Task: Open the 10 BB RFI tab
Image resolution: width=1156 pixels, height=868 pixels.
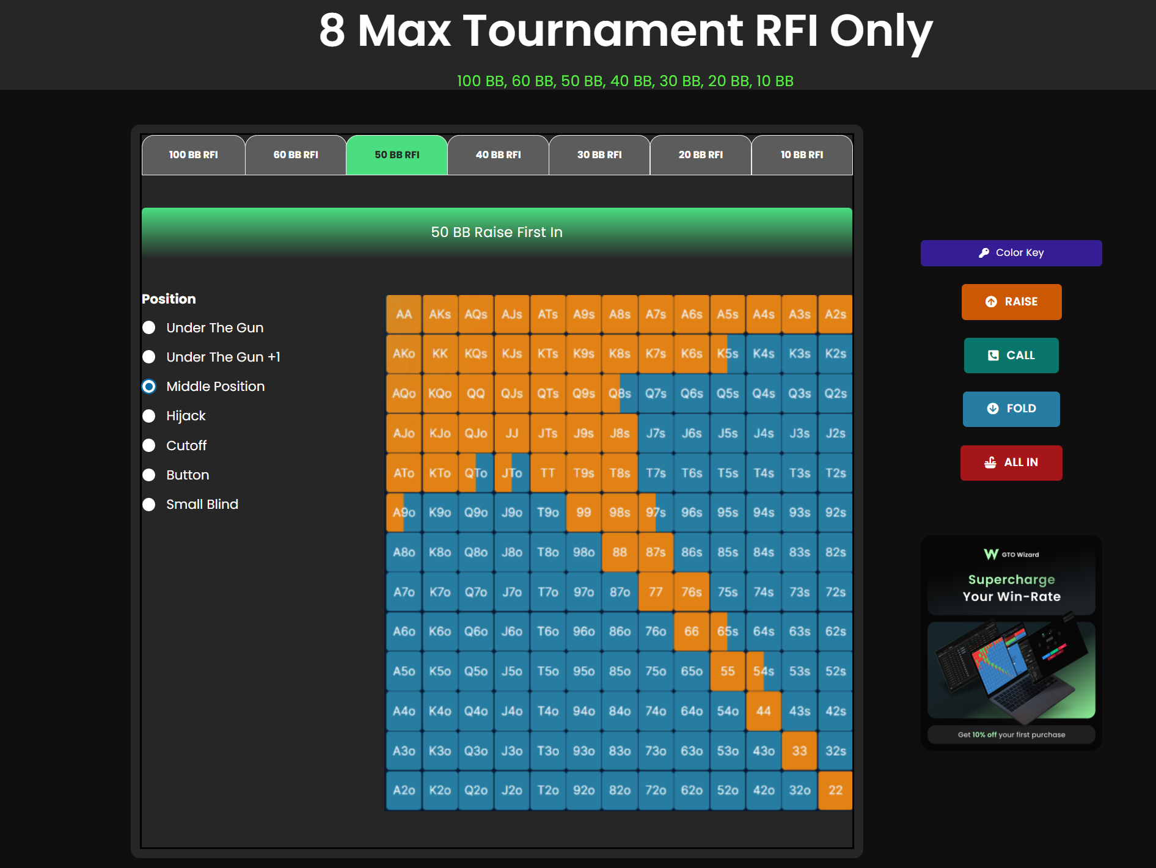Action: [802, 155]
